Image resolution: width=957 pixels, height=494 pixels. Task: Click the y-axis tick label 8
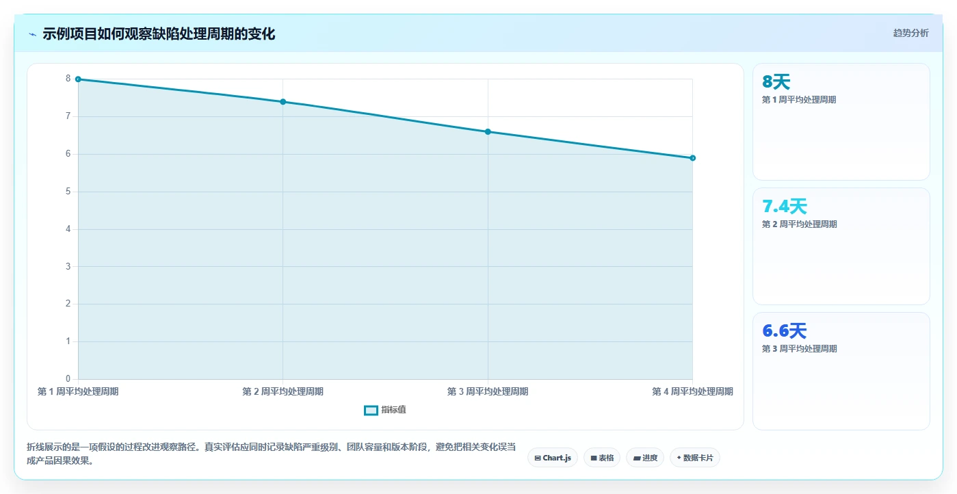pos(68,79)
